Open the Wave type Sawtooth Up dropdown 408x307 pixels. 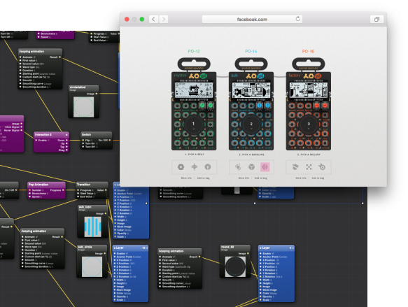(x=183, y=267)
